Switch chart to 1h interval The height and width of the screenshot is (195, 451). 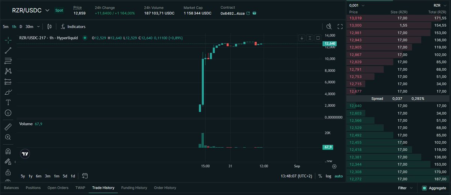point(14,27)
